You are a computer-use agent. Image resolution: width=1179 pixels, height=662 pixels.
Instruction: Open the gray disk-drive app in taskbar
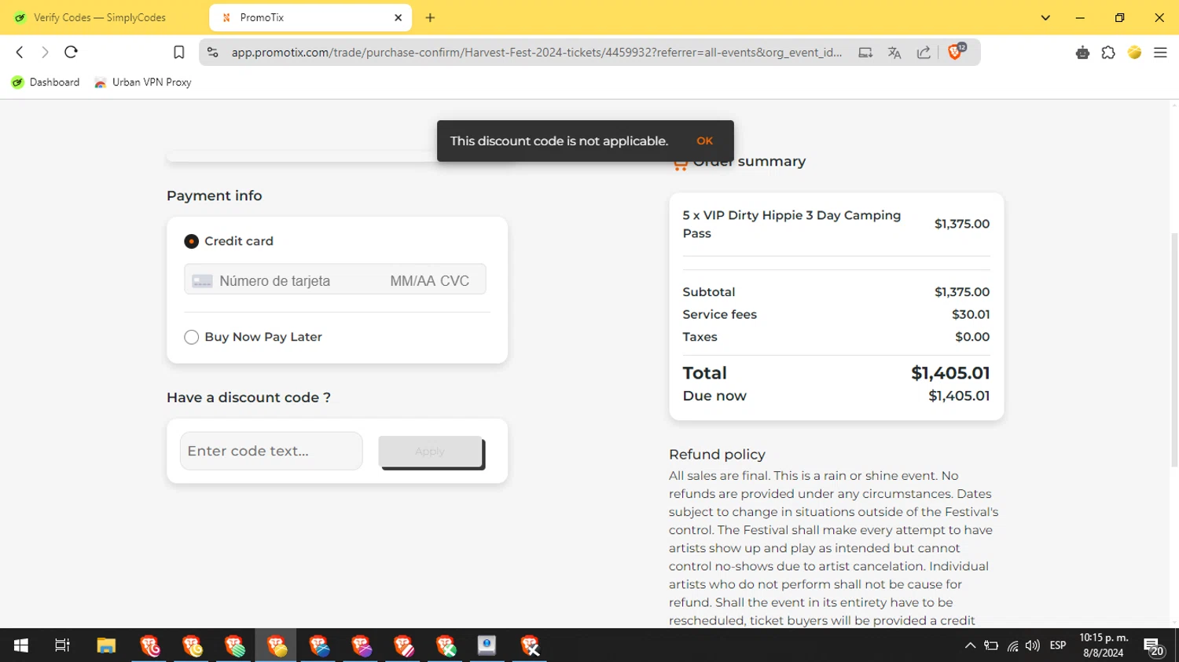pyautogui.click(x=487, y=646)
